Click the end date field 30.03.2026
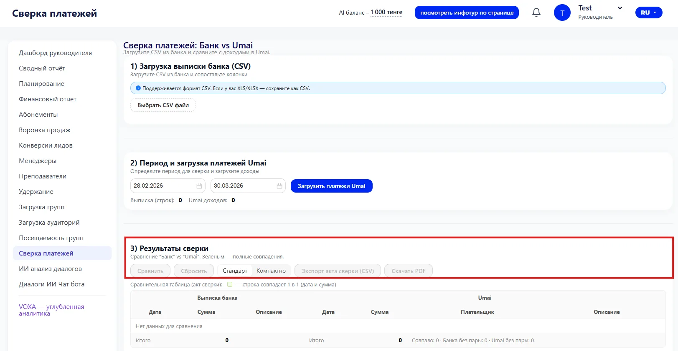This screenshot has width=678, height=351. (x=248, y=186)
